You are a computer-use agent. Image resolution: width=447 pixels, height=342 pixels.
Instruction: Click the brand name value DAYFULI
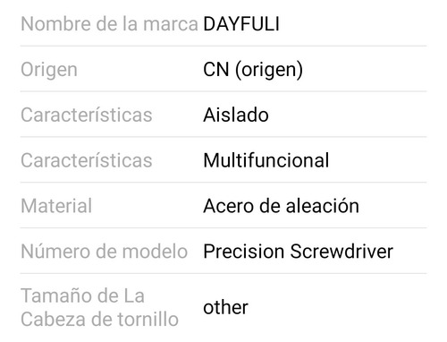241,24
